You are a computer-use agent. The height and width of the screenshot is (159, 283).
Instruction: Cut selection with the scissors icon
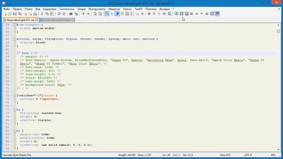coord(42,14)
